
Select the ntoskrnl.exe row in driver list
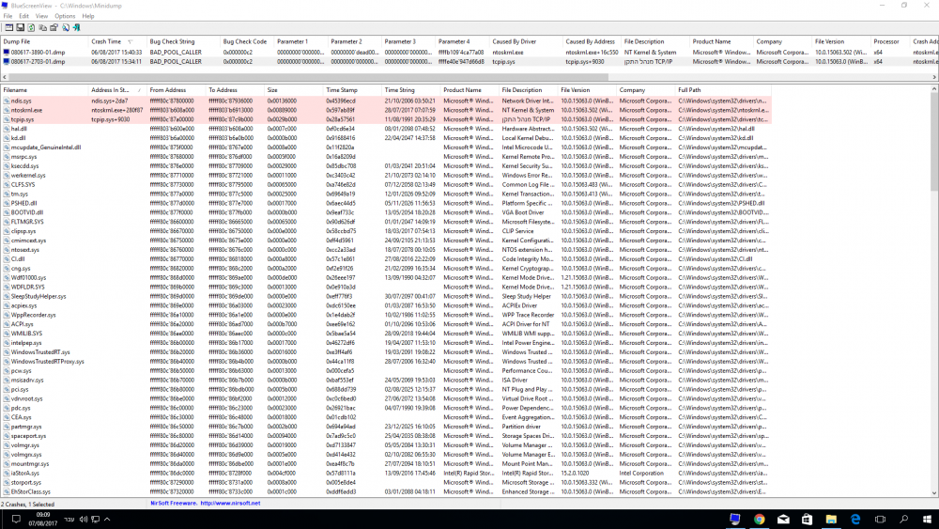point(386,110)
